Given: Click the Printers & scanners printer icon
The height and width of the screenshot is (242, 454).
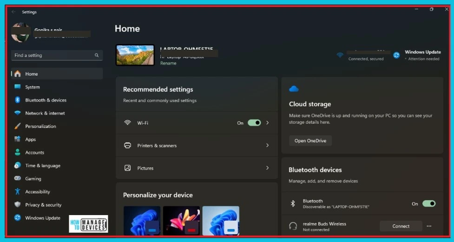Looking at the screenshot, I should coord(127,145).
